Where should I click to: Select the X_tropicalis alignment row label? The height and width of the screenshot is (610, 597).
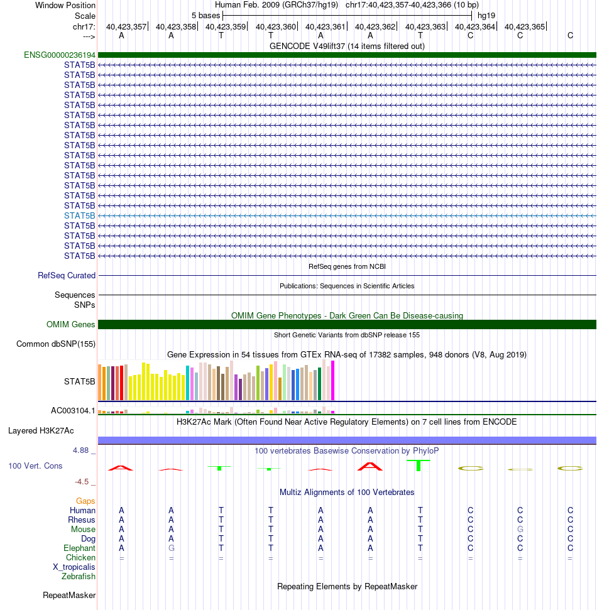[74, 567]
